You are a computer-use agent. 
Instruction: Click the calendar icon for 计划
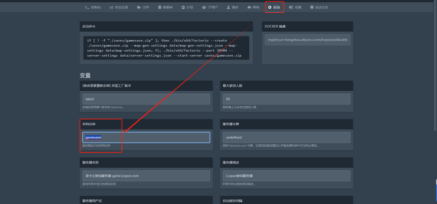coord(183,7)
